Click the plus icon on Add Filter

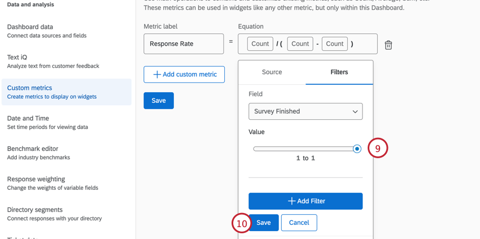pos(291,201)
